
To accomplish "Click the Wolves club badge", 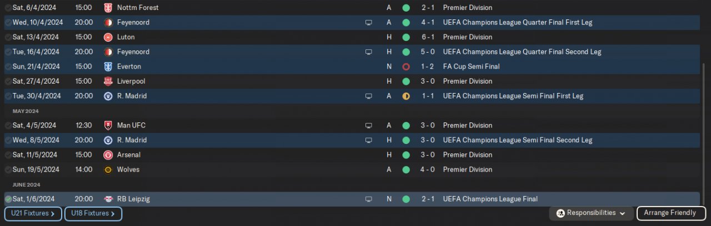I will (x=108, y=169).
